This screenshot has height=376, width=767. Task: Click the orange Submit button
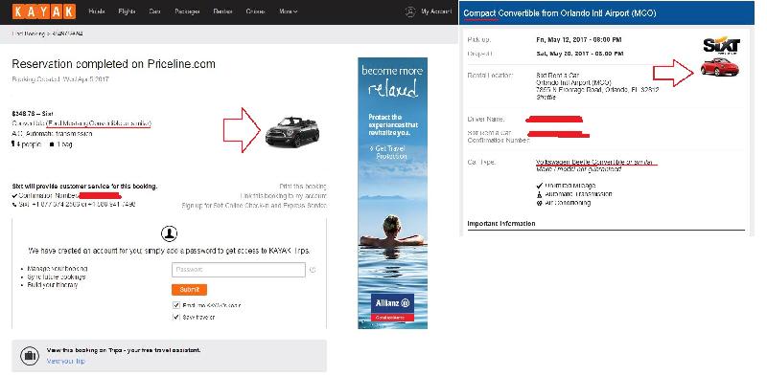click(189, 290)
